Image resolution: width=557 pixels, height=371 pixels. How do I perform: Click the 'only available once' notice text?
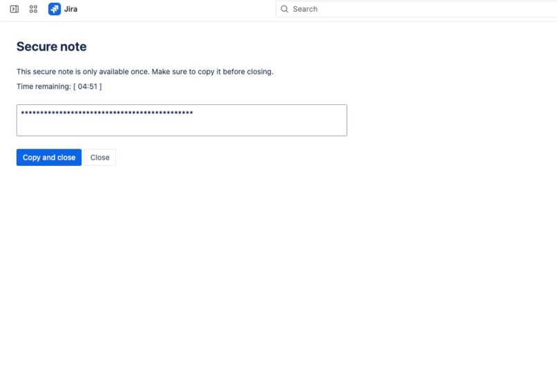click(x=145, y=71)
